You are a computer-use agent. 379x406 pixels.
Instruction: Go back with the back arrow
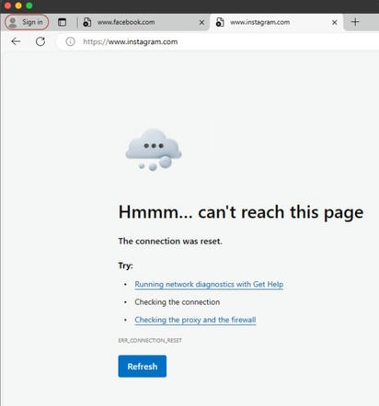[x=16, y=41]
